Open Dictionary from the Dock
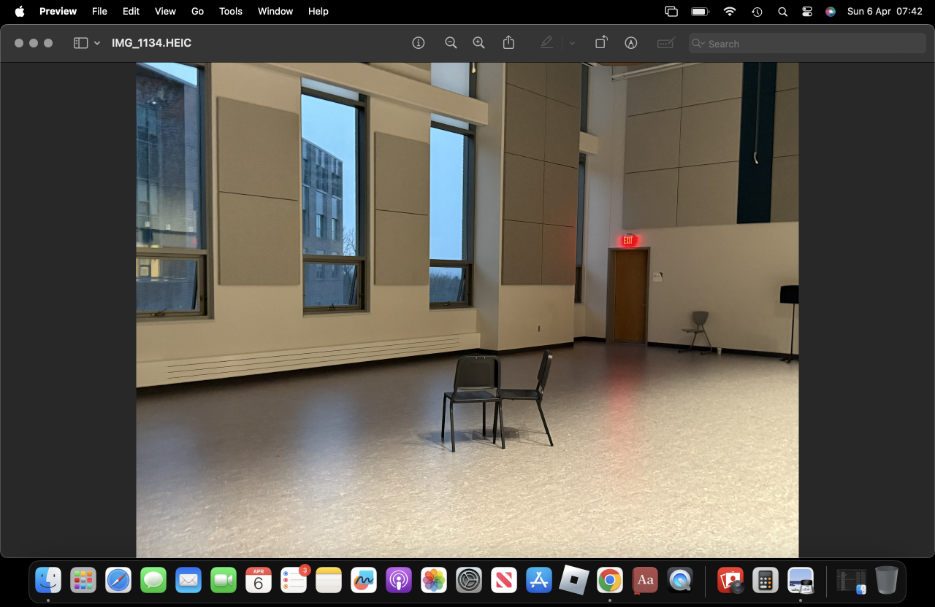935x607 pixels. [644, 580]
